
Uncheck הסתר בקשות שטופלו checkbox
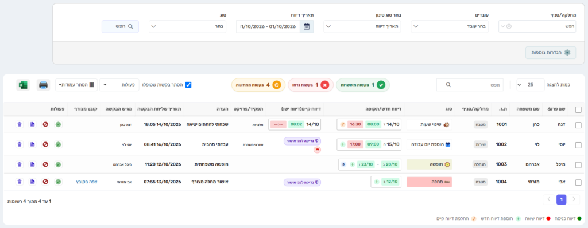click(188, 85)
